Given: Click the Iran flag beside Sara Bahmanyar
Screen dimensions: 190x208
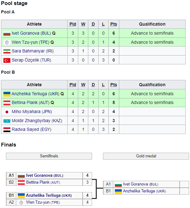Looking at the screenshot, I should click(x=7, y=51).
